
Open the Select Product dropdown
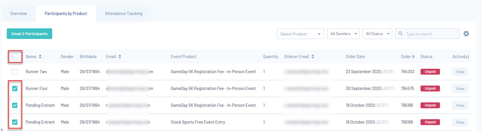pos(300,34)
